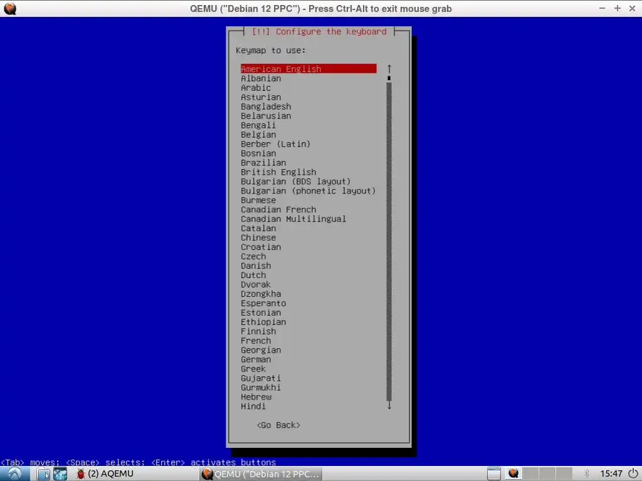Pick Danish keymap

coord(256,266)
